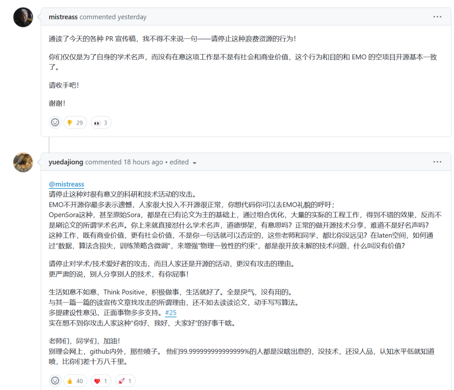Click line starting '实在想不到你攻击人家'
This screenshot has width=454, height=390.
[x=142, y=323]
